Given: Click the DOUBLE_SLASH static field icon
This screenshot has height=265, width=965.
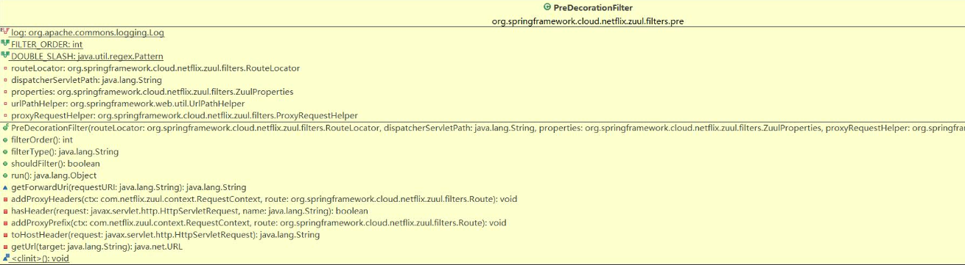Looking at the screenshot, I should [5, 57].
